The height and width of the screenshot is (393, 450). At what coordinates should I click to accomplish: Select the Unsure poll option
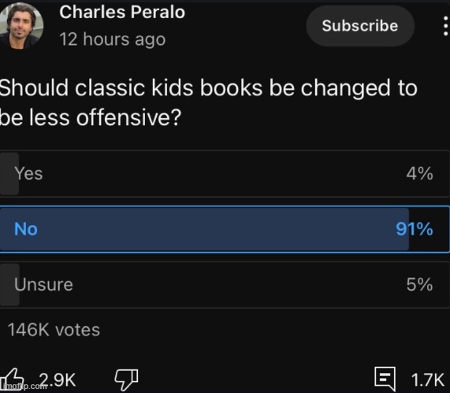225,284
